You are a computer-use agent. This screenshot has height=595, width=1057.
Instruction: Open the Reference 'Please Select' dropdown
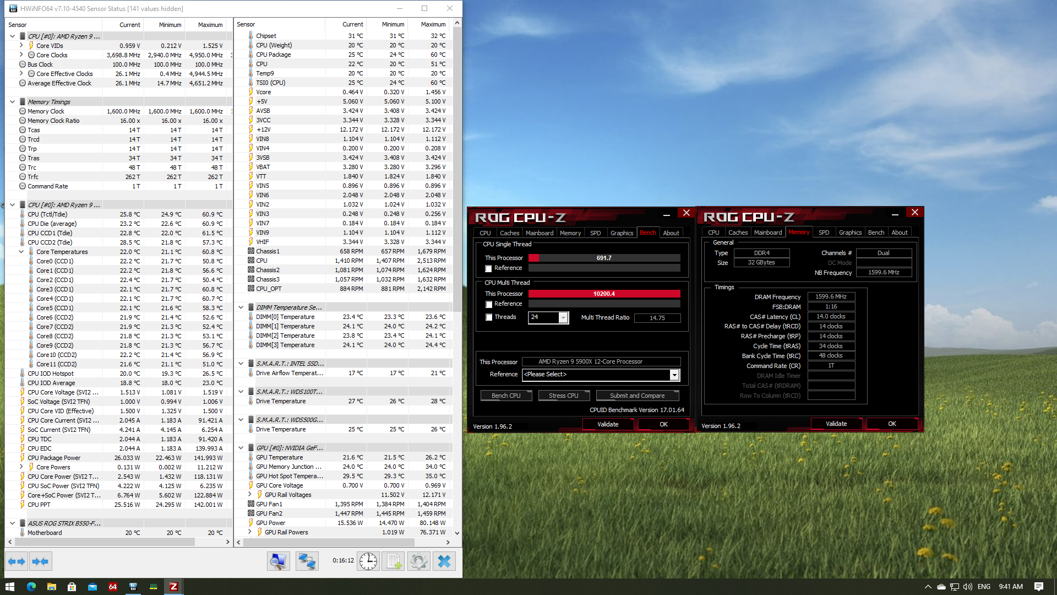tap(674, 375)
